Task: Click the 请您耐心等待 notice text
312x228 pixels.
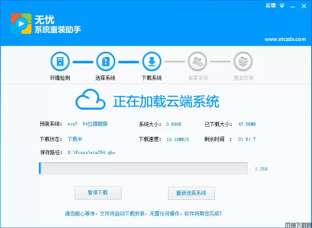Action: click(143, 214)
